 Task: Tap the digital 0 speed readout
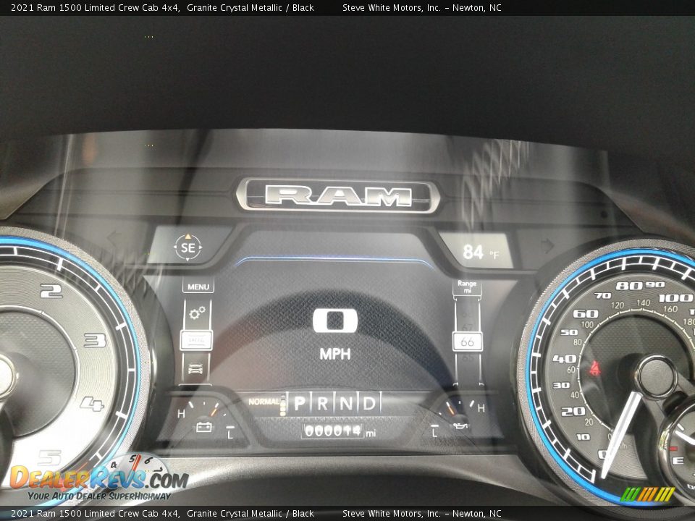(x=335, y=321)
